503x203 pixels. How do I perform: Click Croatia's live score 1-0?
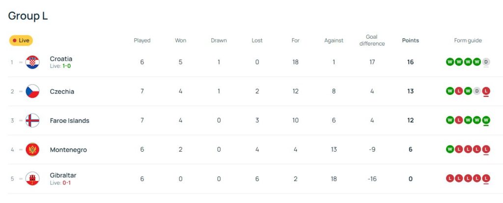pos(67,66)
